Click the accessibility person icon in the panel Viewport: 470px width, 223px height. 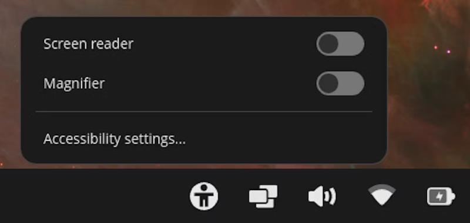pyautogui.click(x=204, y=196)
